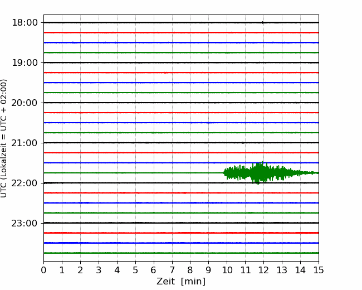Click the x-axis tick label 4
This screenshot has width=362, height=290.
click(x=117, y=270)
